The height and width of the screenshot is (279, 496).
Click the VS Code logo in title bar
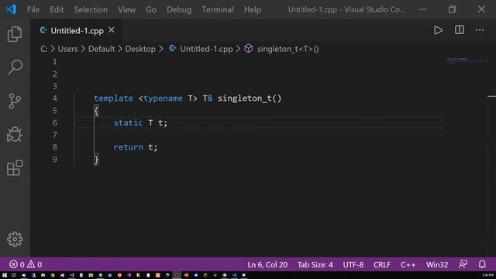click(11, 9)
